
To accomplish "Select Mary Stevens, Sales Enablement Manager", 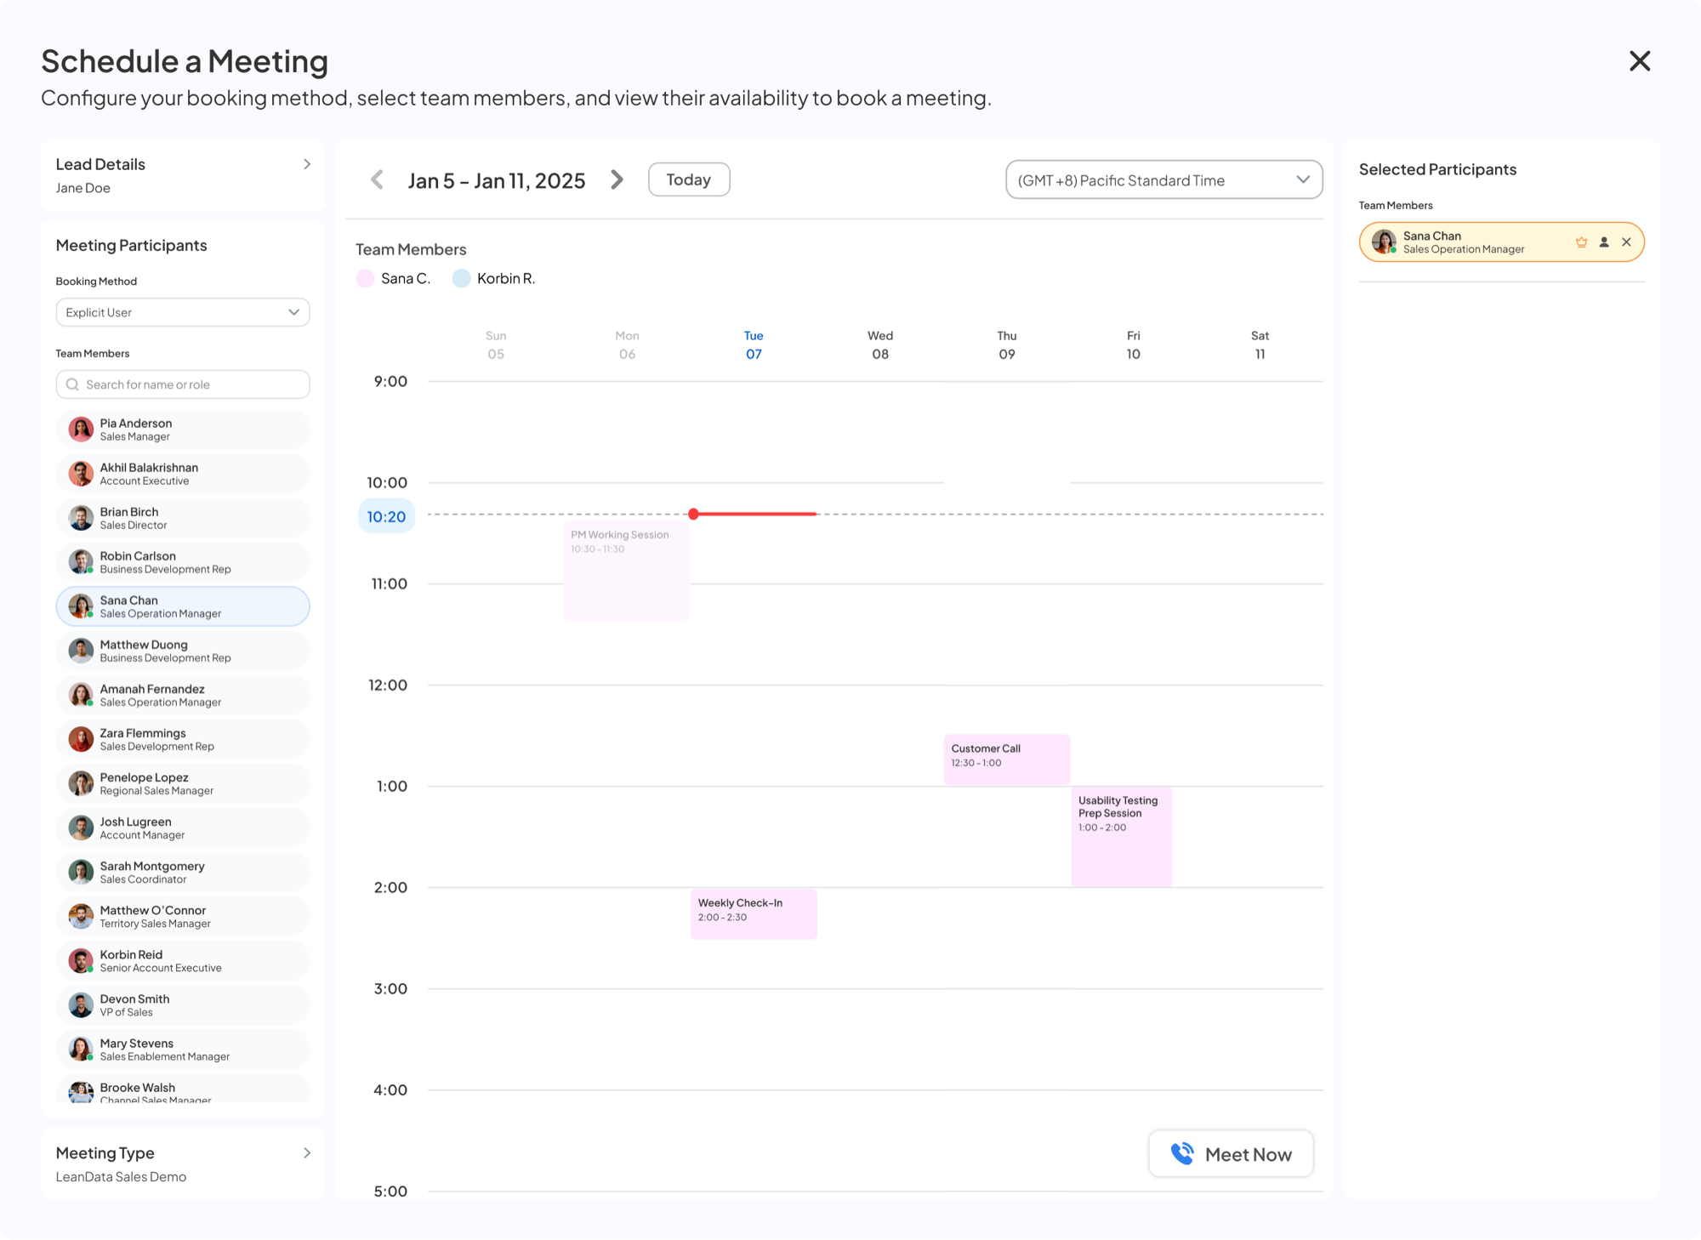I will pyautogui.click(x=183, y=1049).
